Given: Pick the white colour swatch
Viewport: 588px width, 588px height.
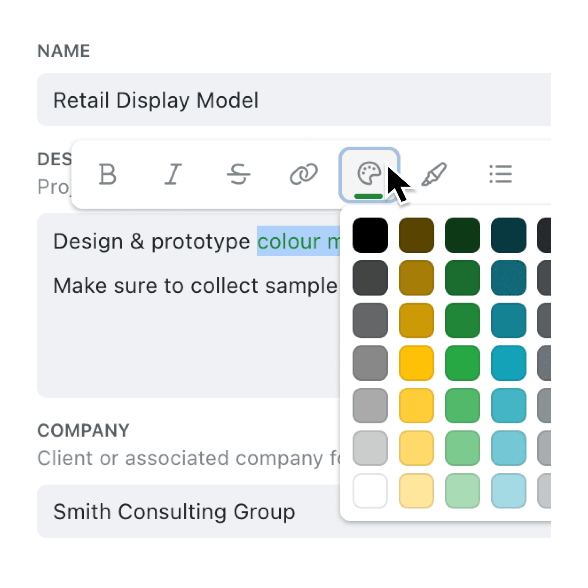Looking at the screenshot, I should coord(370,491).
